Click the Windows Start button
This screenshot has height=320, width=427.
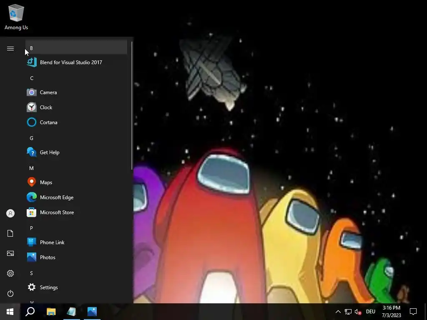[10, 312]
